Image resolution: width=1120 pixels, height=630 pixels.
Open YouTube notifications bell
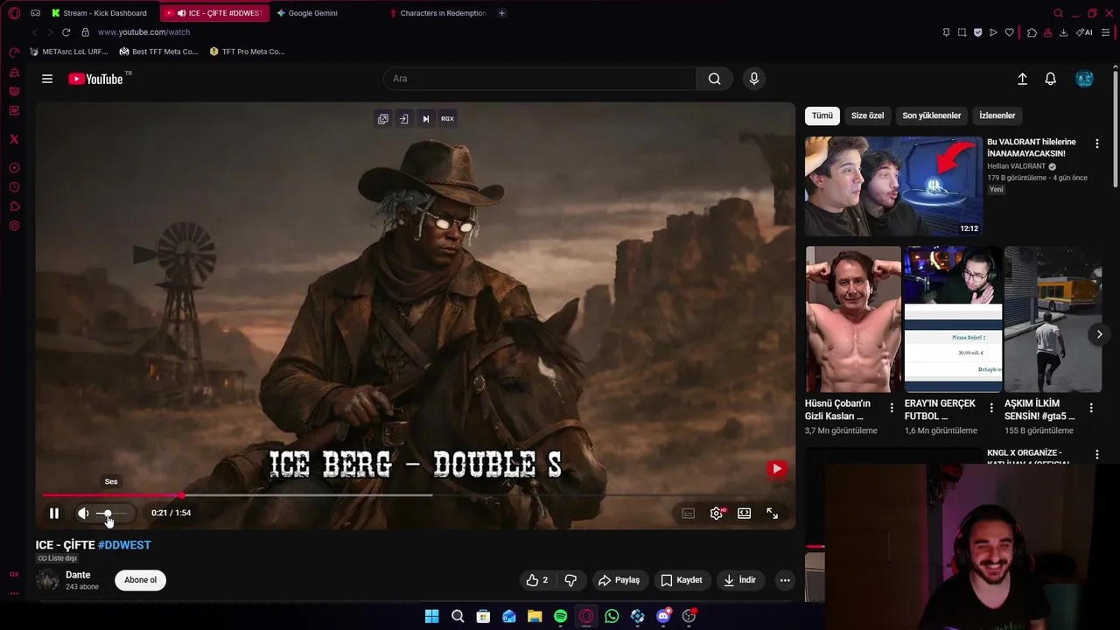[1051, 79]
